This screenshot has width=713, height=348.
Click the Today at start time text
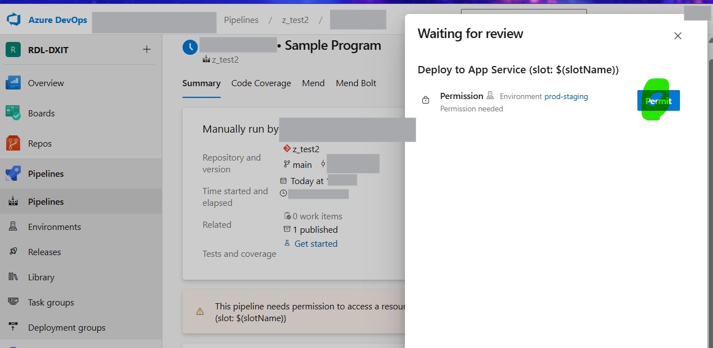point(307,181)
